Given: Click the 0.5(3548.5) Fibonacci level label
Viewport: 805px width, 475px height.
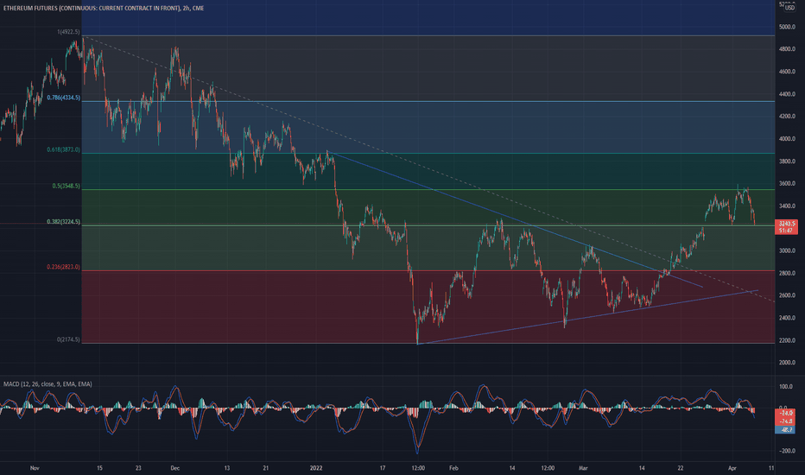Looking at the screenshot, I should [67, 186].
